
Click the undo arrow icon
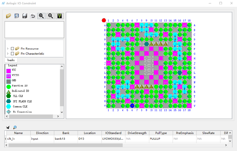click(x=33, y=16)
